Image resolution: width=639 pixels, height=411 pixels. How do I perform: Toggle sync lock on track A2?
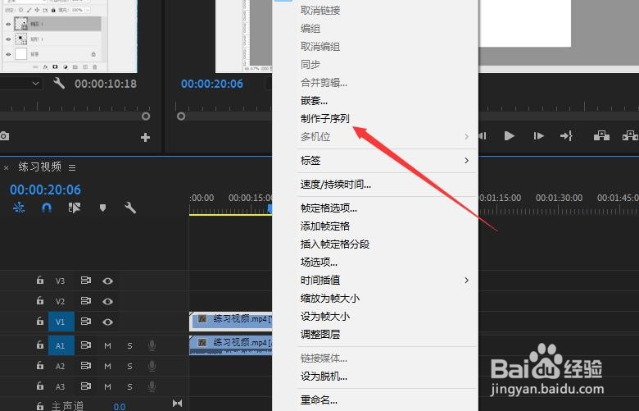pos(85,366)
